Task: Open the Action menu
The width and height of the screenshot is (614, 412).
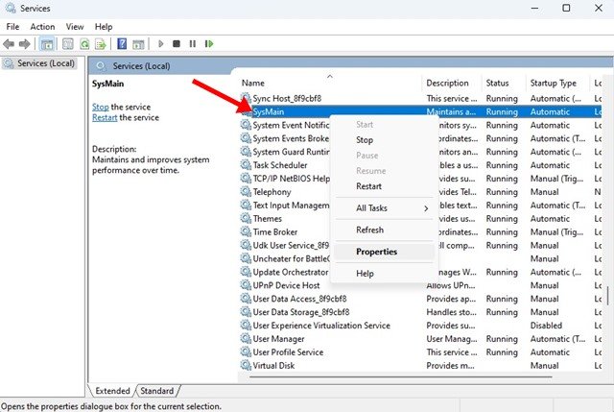Action: pyautogui.click(x=42, y=27)
